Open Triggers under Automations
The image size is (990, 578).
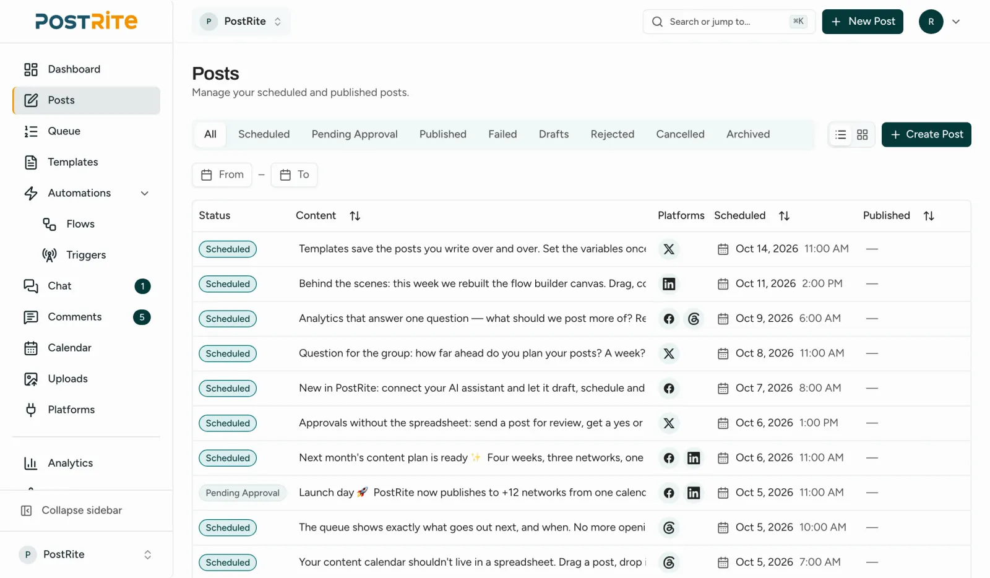click(95, 255)
